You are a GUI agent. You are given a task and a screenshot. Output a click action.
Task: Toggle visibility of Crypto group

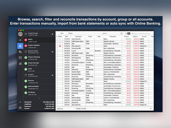[53, 75]
